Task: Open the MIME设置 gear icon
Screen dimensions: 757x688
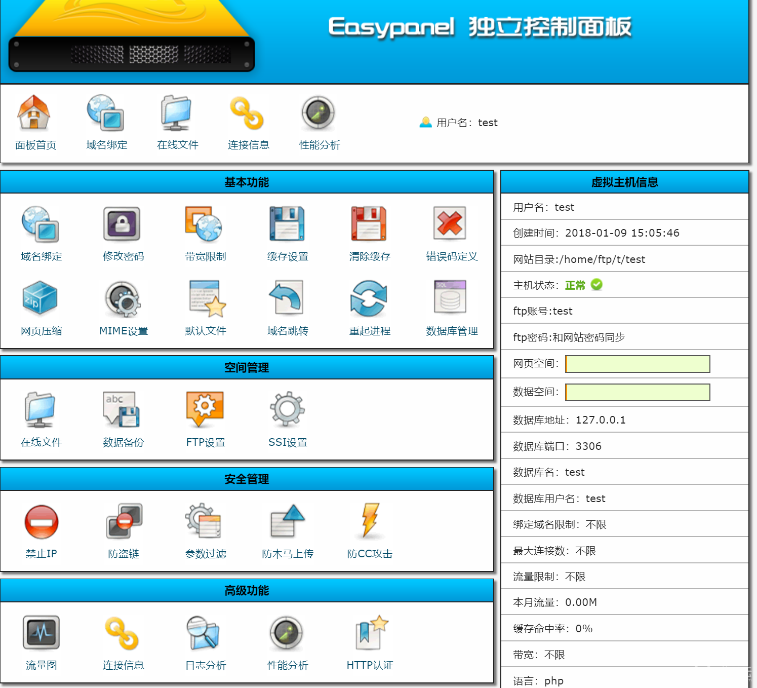Action: (123, 298)
